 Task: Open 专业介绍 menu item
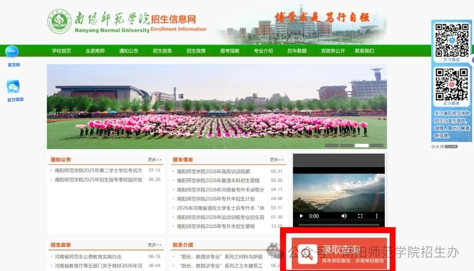pyautogui.click(x=263, y=51)
